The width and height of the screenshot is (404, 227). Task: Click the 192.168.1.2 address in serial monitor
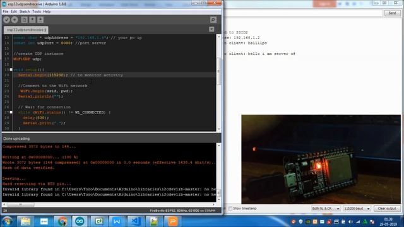(247, 38)
